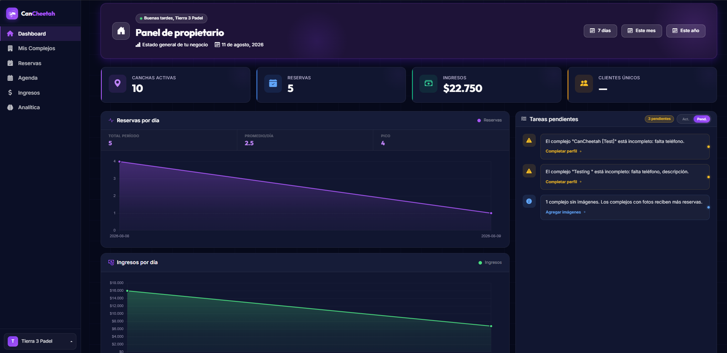This screenshot has width=727, height=353.
Task: Open Mis Complejos from the sidebar
Action: coord(40,48)
